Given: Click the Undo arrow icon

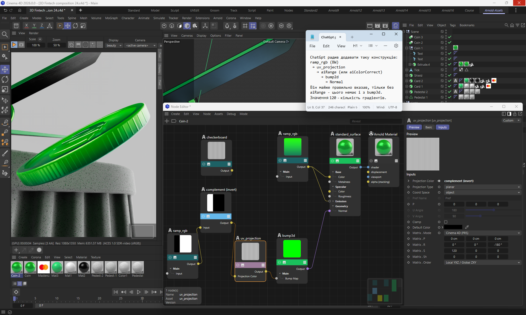Looking at the screenshot, I should 5,10.
